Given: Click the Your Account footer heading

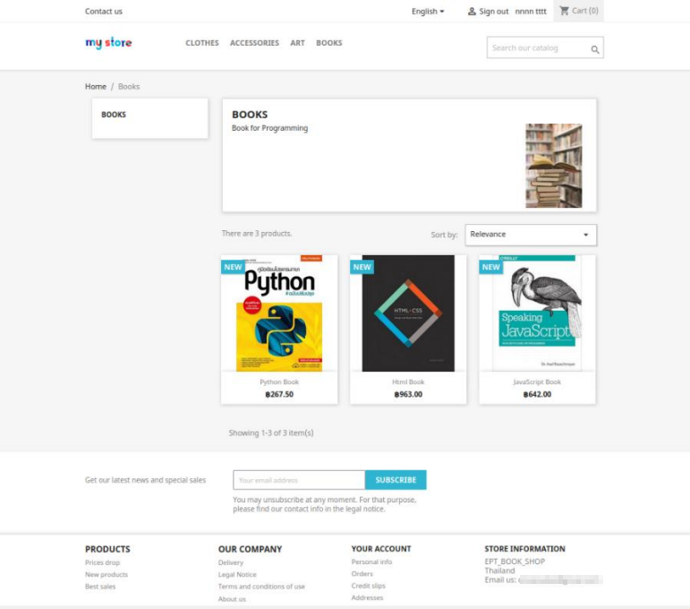Looking at the screenshot, I should click(x=381, y=549).
